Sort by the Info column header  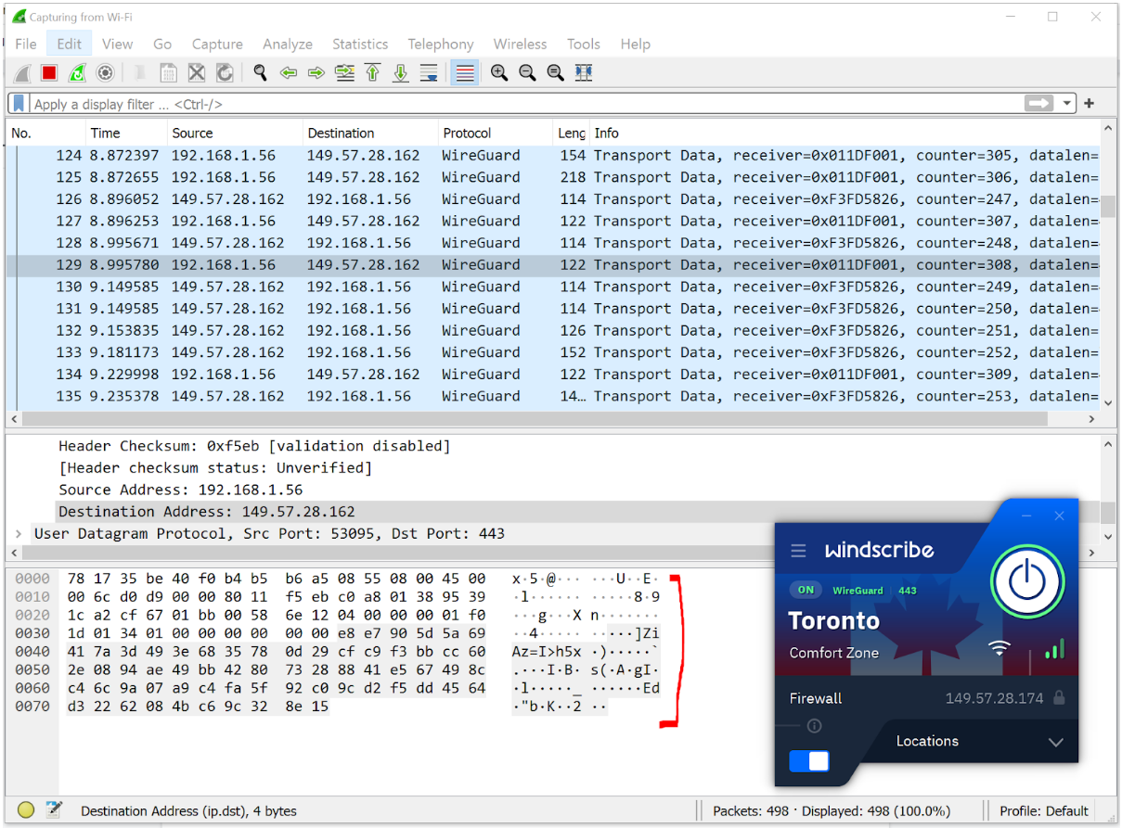[844, 133]
